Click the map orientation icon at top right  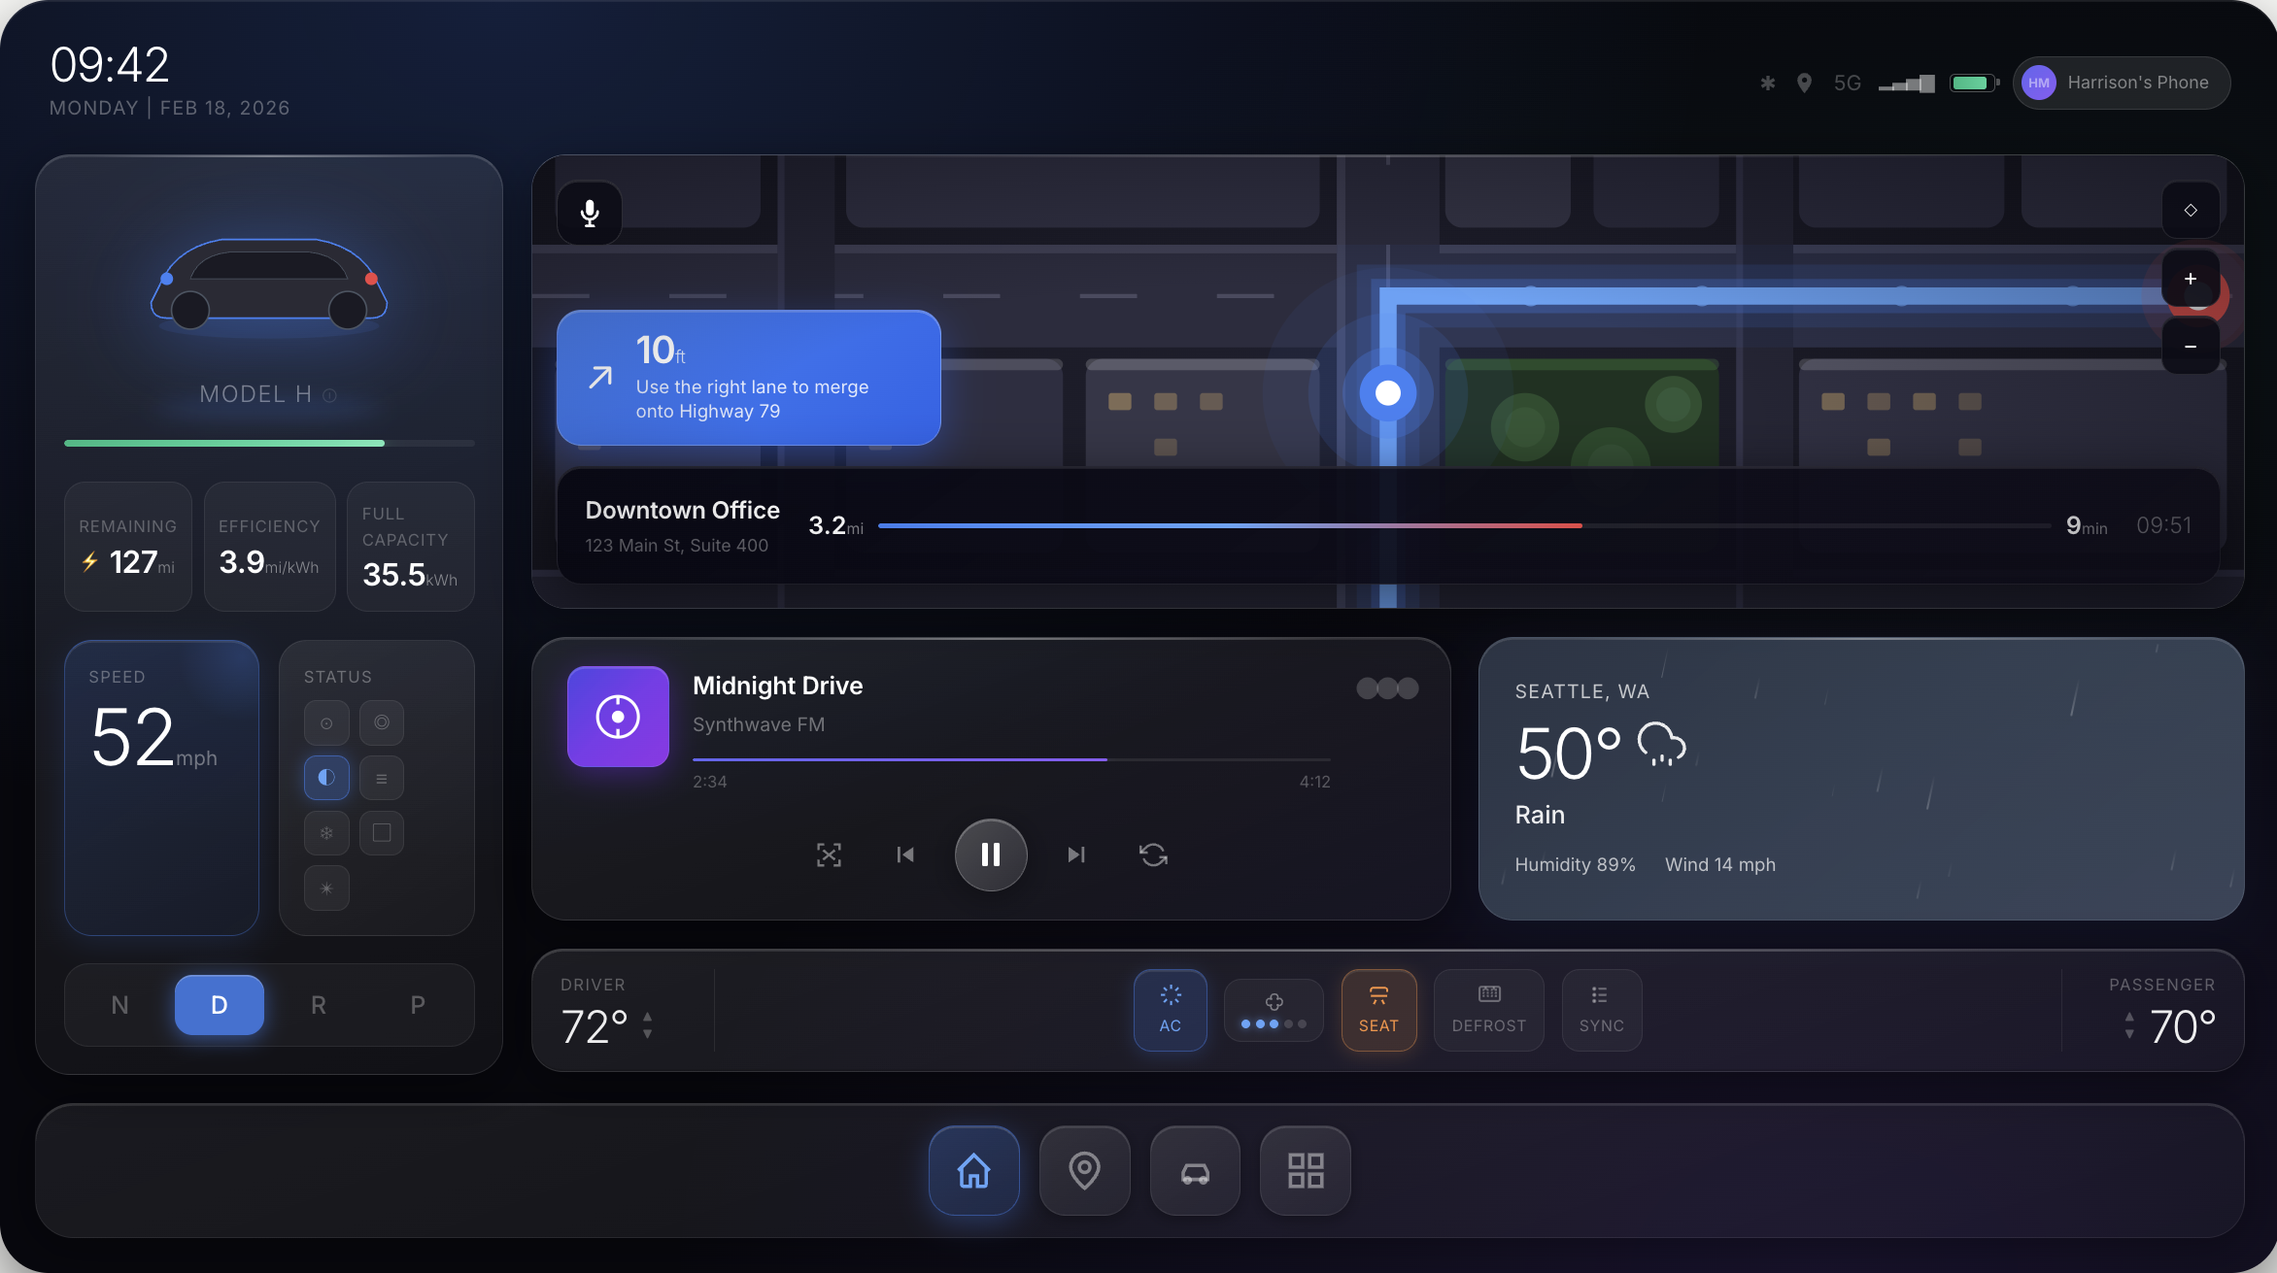2191,210
